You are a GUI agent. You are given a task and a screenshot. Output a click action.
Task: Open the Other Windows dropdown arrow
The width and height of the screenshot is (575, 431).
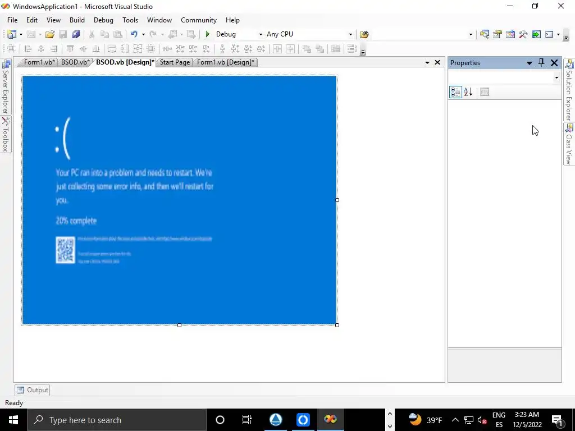[559, 34]
